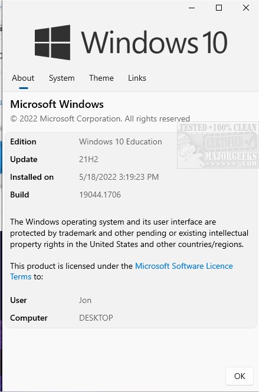
Task: Click the Build label
Action: coord(19,195)
